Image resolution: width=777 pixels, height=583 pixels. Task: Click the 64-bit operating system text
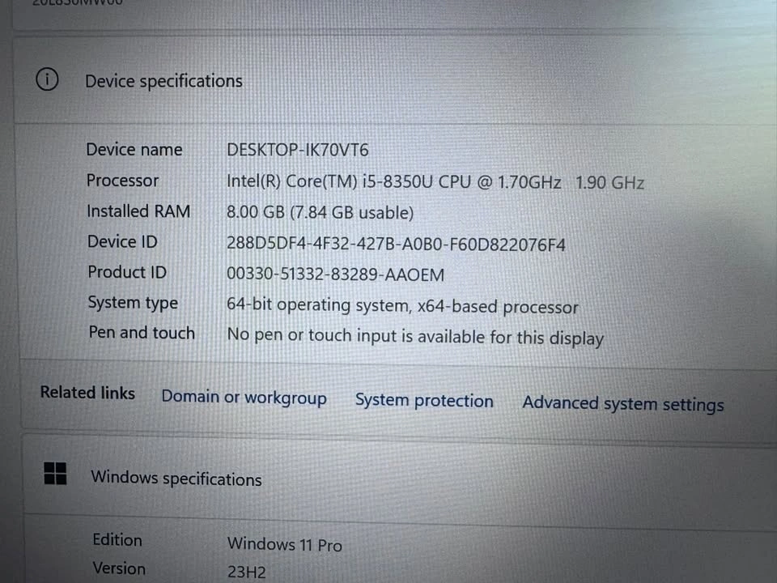[x=402, y=306]
